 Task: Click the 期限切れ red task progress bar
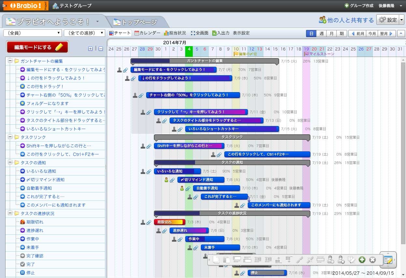170,222
